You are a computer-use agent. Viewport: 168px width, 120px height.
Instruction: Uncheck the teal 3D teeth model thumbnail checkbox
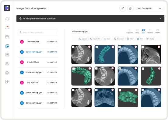click(97, 47)
